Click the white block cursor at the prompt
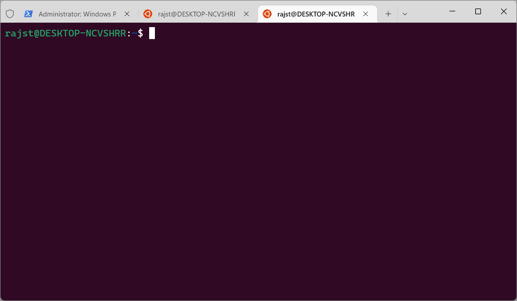 pyautogui.click(x=152, y=33)
